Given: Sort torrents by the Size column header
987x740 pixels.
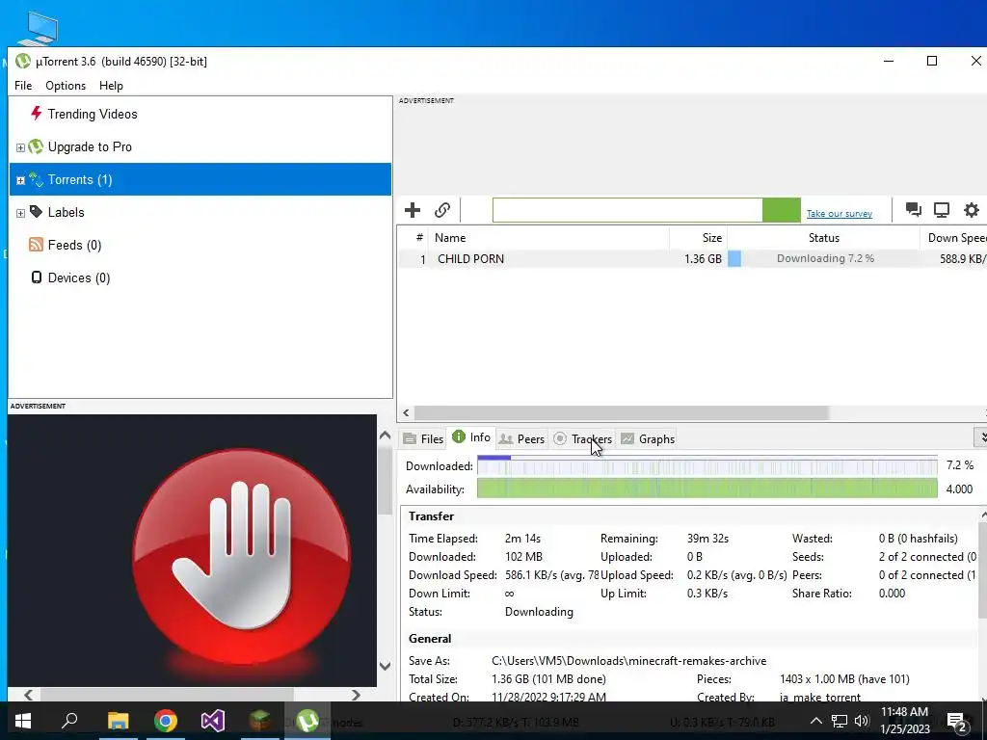Looking at the screenshot, I should click(x=698, y=238).
